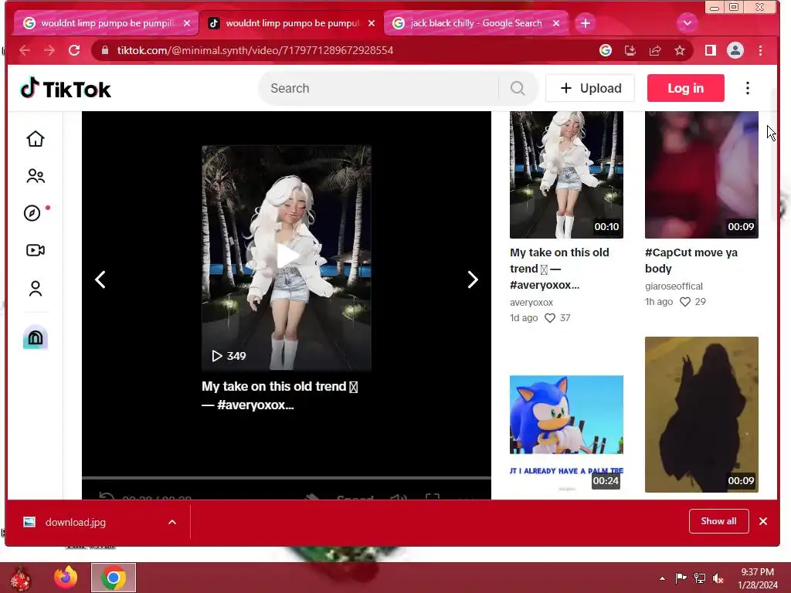Click the Upload button
This screenshot has height=593, width=791.
coord(590,88)
